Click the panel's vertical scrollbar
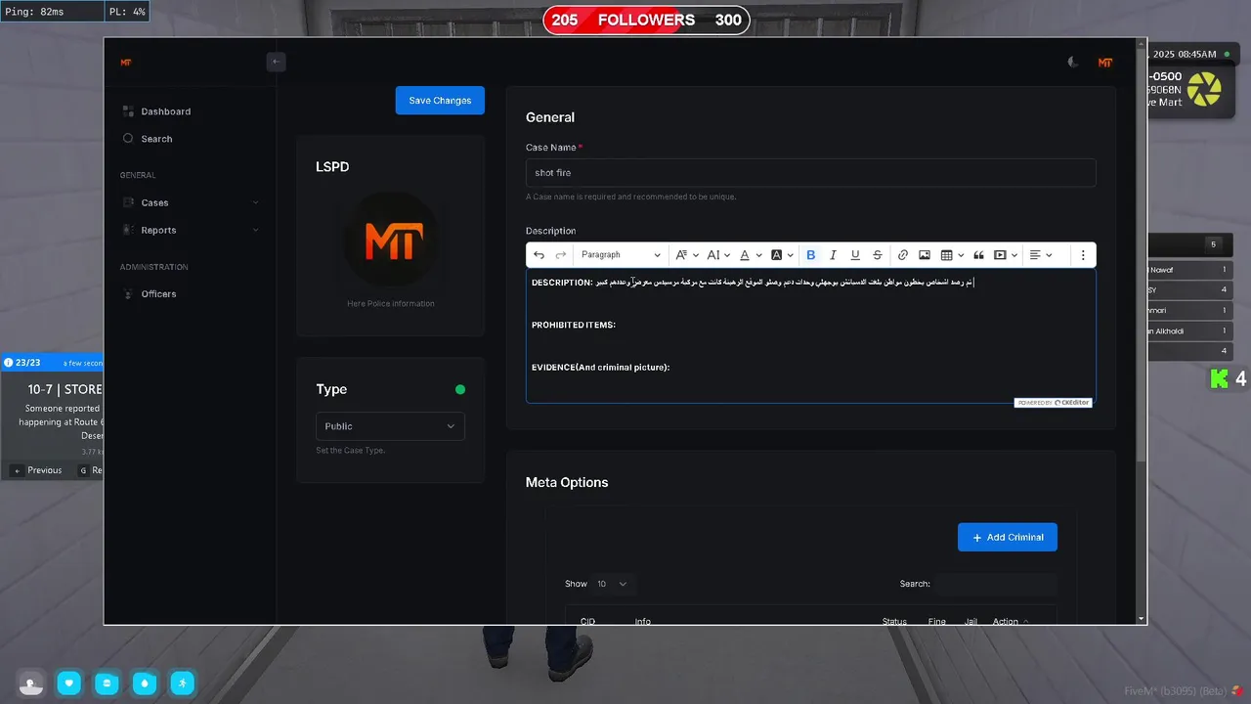The height and width of the screenshot is (704, 1251). (x=1141, y=254)
